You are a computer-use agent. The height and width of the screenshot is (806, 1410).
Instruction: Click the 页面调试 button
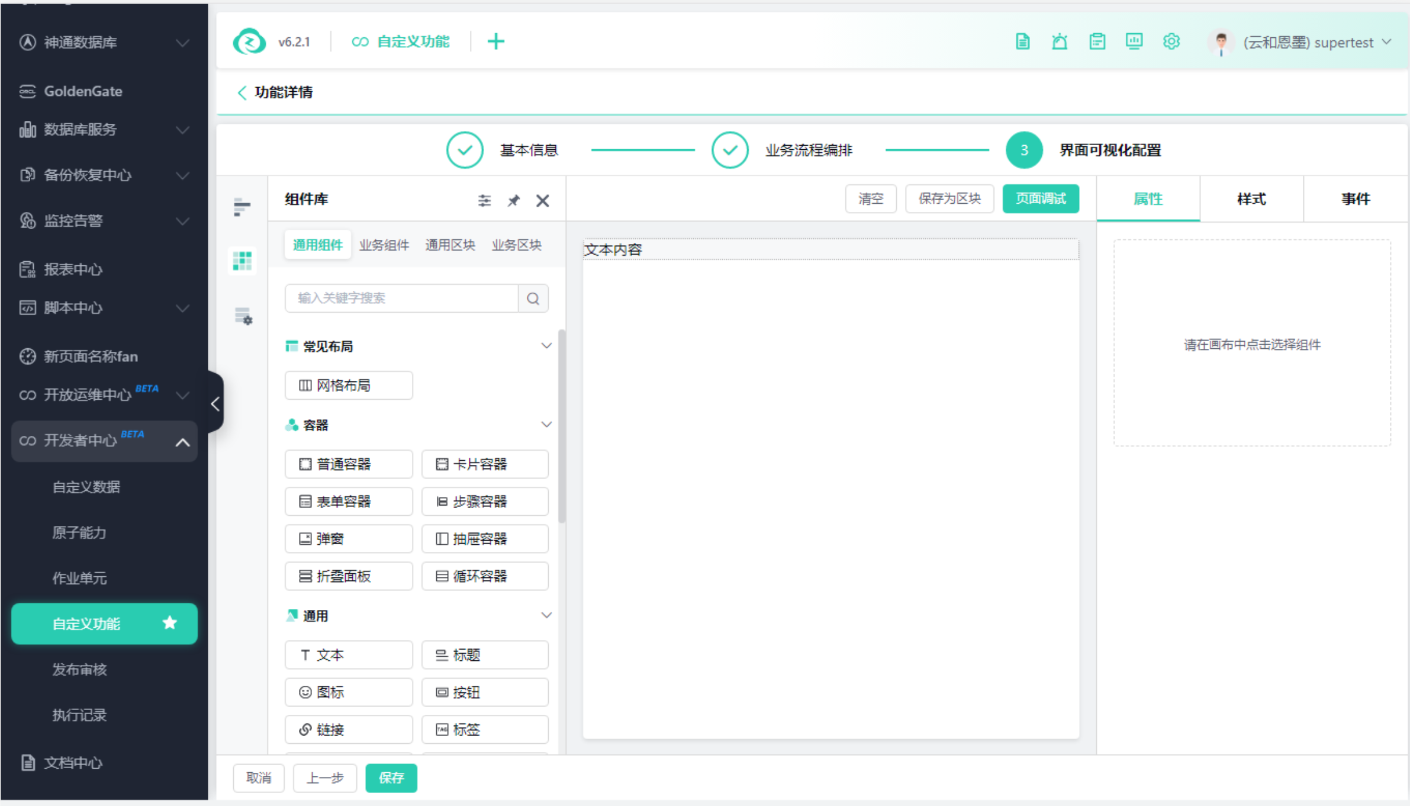[x=1040, y=199]
